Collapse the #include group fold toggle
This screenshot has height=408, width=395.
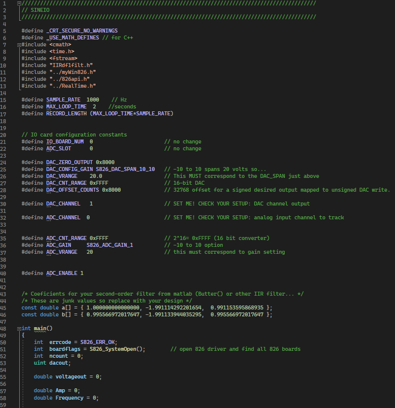[19, 44]
